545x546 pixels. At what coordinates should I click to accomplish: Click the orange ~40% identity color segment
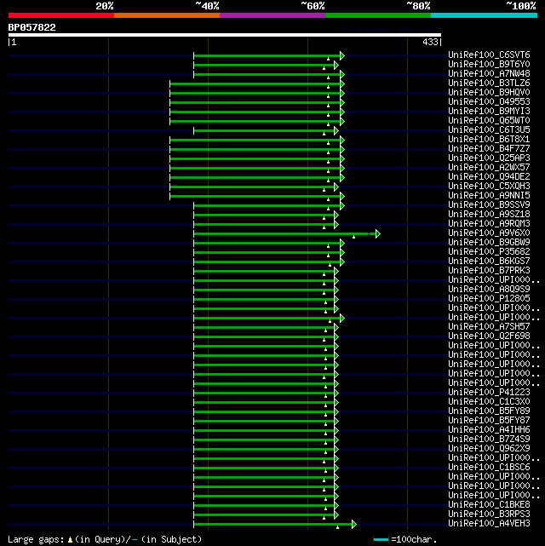click(167, 15)
